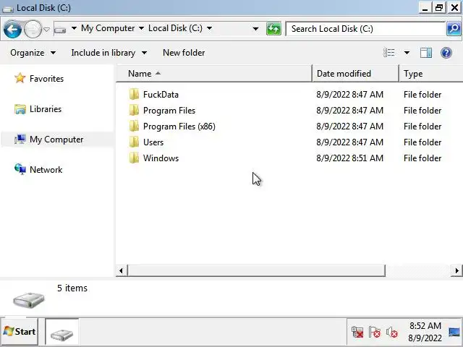Change view with the view icon
This screenshot has width=463, height=347.
click(389, 53)
